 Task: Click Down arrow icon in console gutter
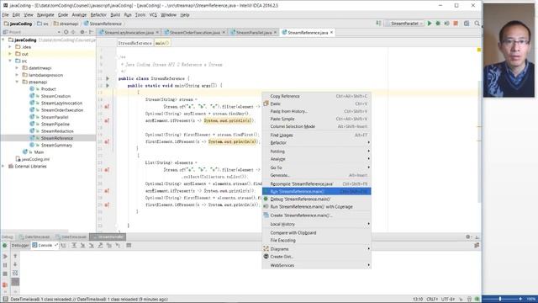[15, 264]
